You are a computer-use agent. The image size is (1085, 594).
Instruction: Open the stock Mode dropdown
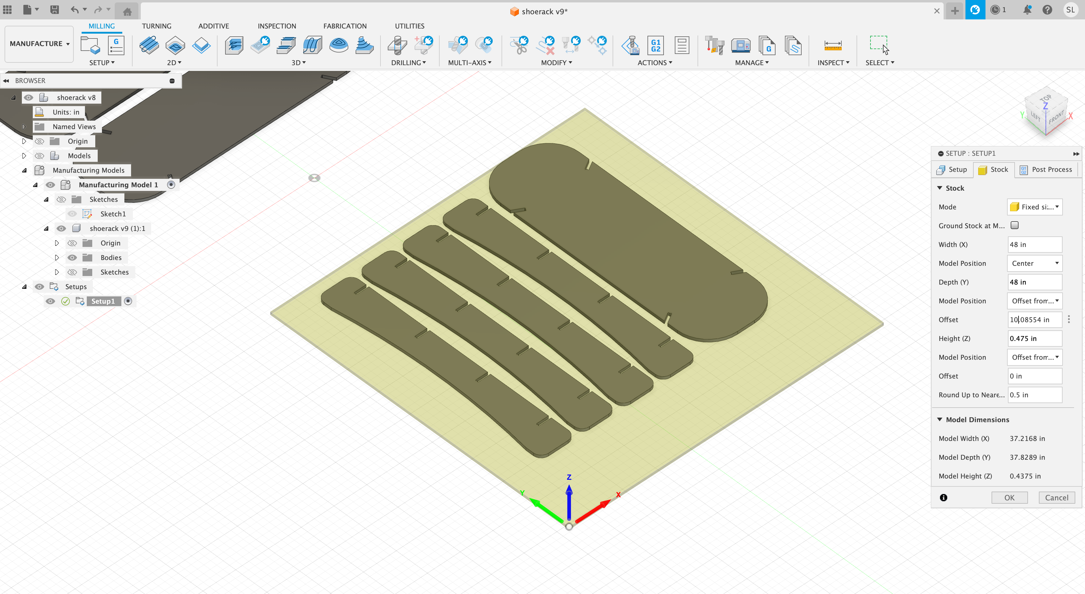click(x=1034, y=207)
